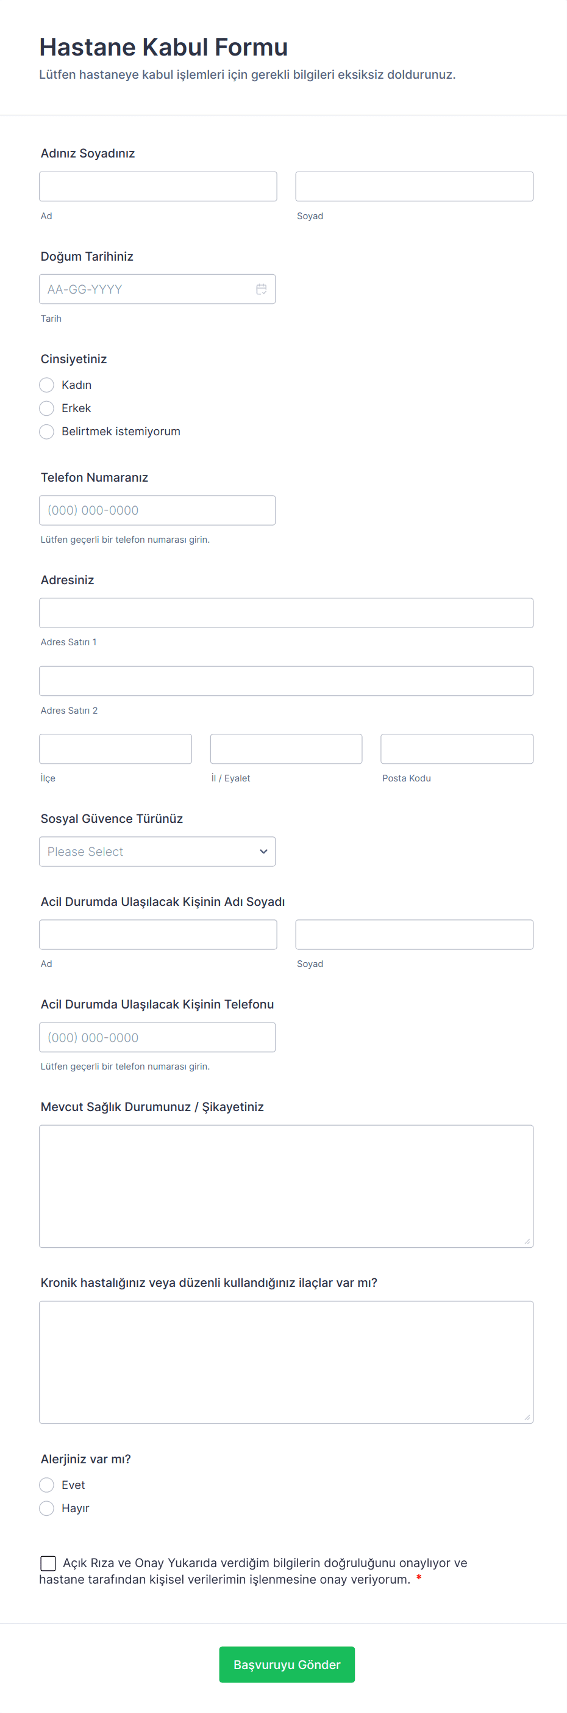The width and height of the screenshot is (567, 1713).
Task: Focus the Soyad field under Adınız Soyadınız
Action: [x=415, y=186]
